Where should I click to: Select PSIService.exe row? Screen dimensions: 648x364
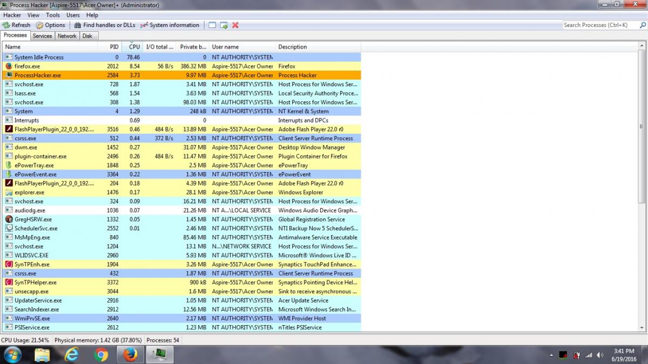pyautogui.click(x=181, y=327)
